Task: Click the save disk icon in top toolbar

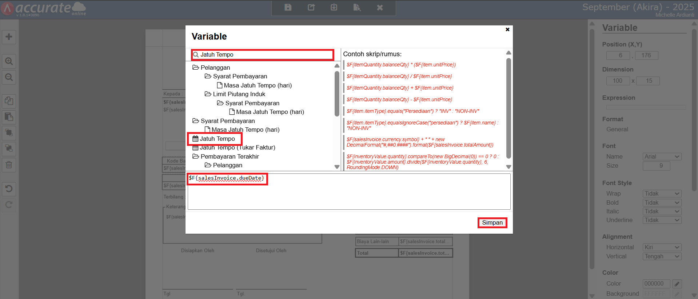Action: [x=288, y=8]
